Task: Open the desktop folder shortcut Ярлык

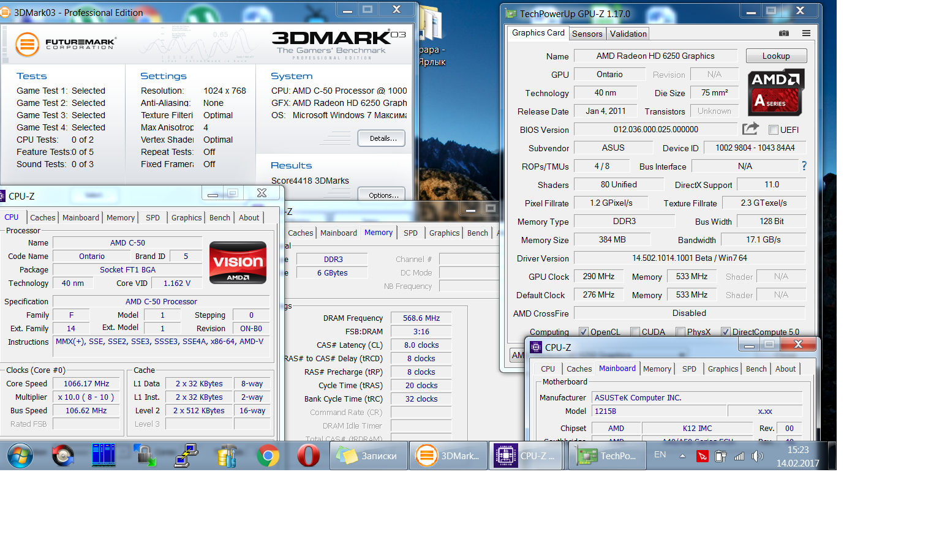Action: [431, 37]
